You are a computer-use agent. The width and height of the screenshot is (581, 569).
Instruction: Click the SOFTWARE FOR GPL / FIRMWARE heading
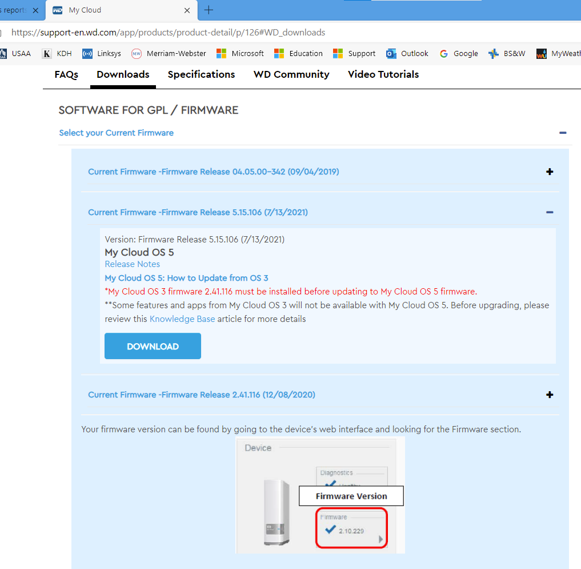point(148,110)
